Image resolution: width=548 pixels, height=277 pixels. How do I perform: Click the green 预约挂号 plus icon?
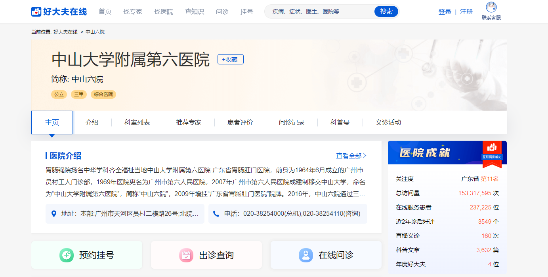(x=67, y=255)
